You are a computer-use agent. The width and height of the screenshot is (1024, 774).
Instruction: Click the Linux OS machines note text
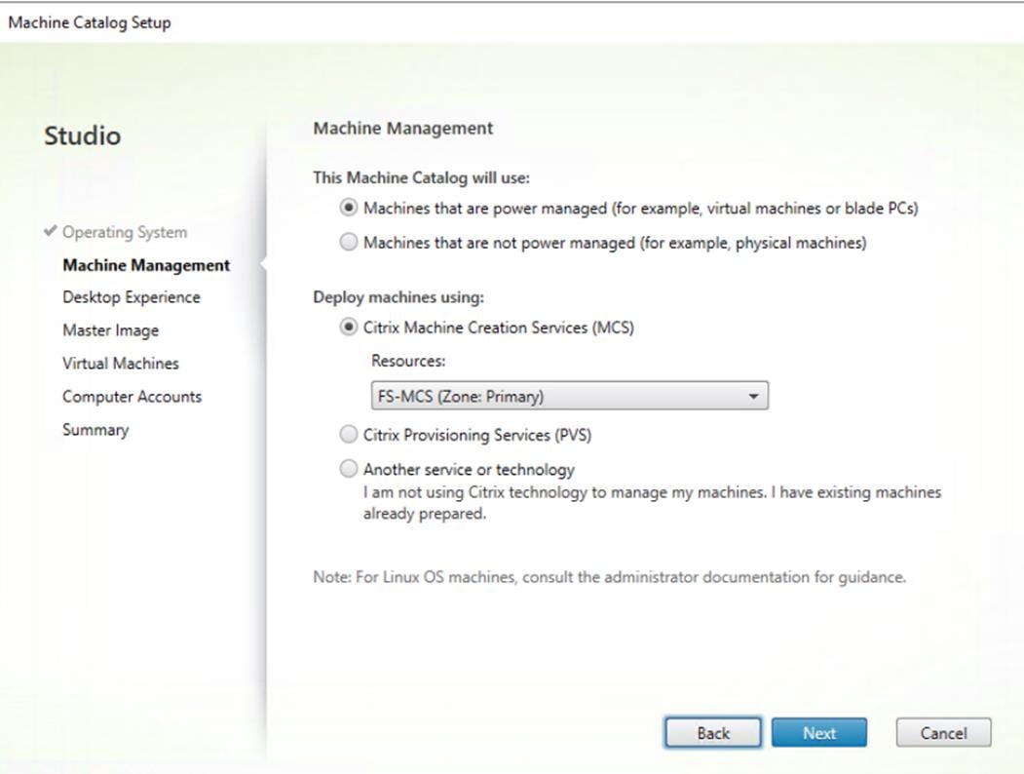[x=609, y=577]
